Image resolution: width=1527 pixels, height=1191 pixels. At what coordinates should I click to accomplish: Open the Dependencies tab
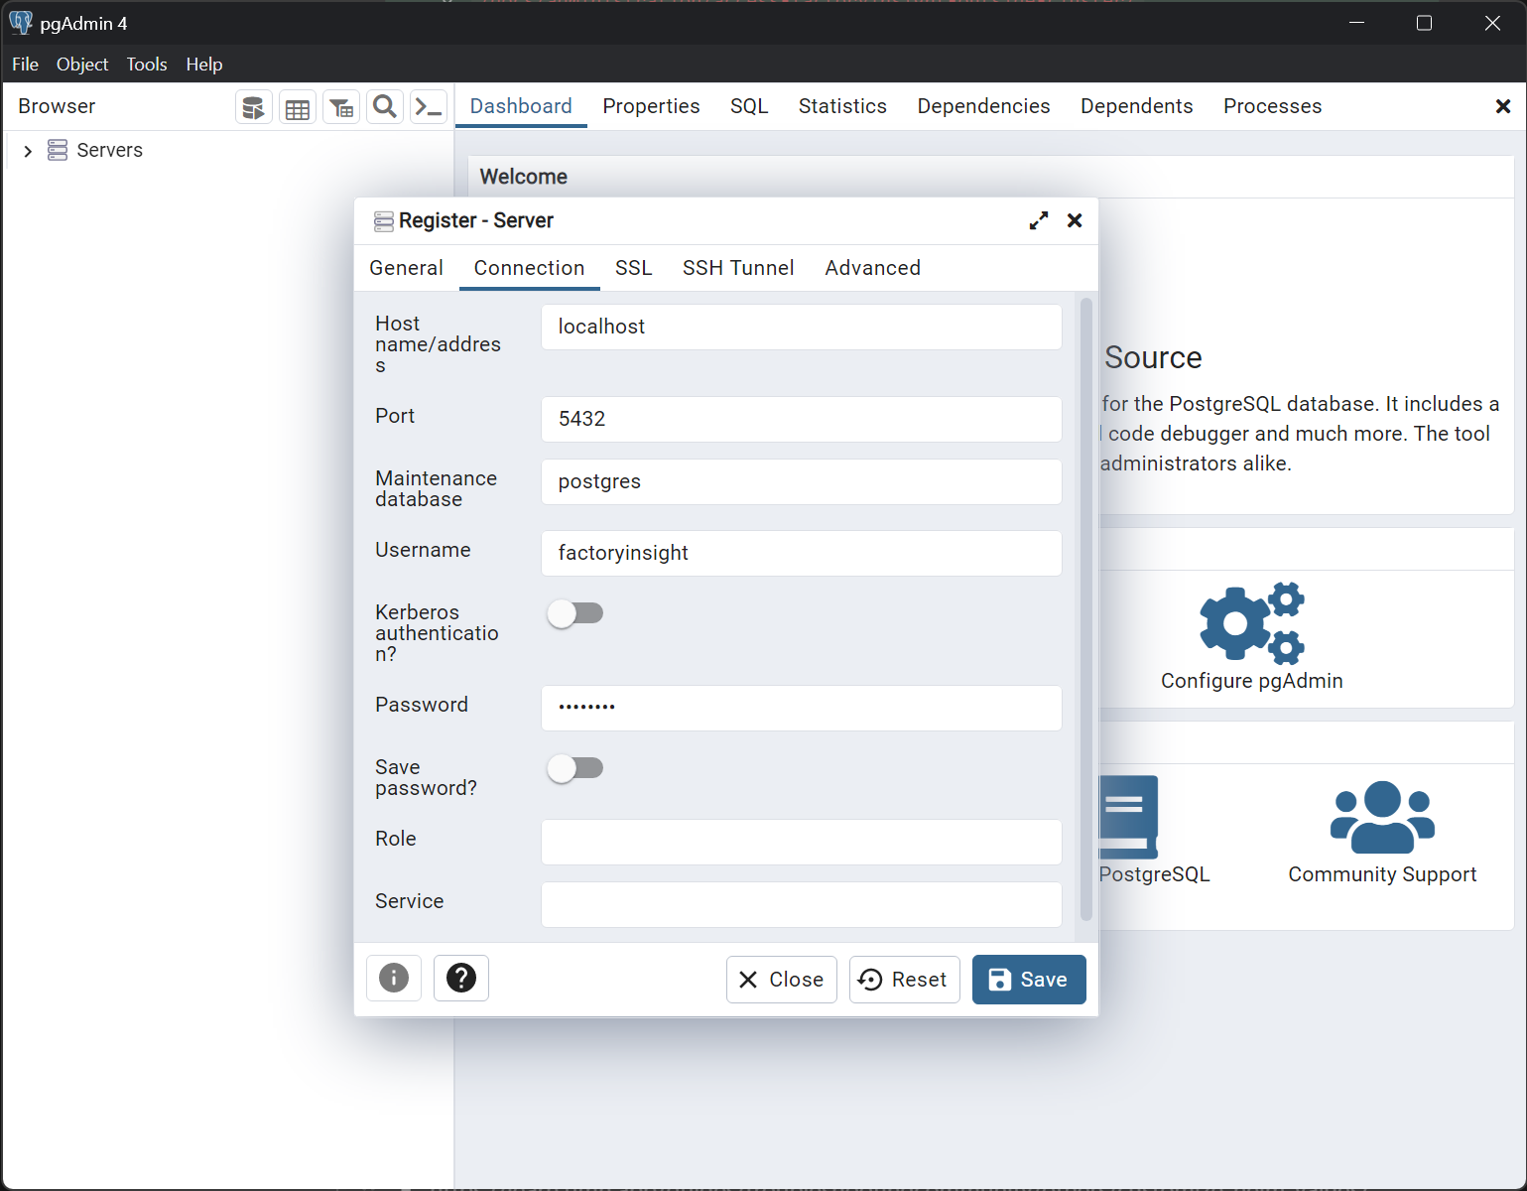tap(983, 106)
